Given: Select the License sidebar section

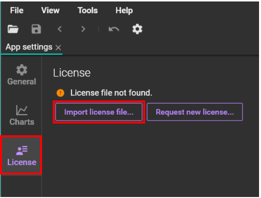Looking at the screenshot, I should (22, 155).
